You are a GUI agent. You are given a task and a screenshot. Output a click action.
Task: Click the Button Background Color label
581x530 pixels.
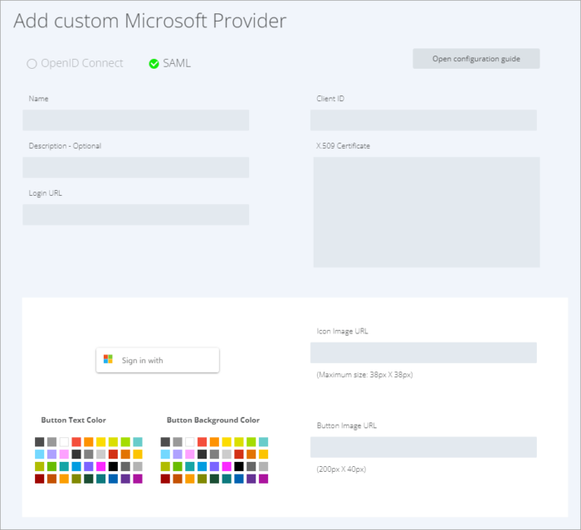pyautogui.click(x=213, y=420)
